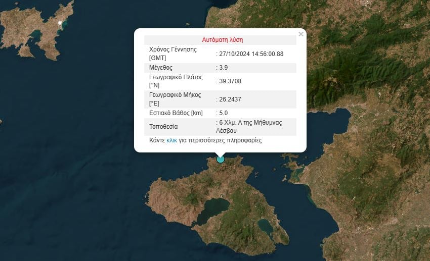Select the origin time '27/10/2024 14:56:00.88'

pyautogui.click(x=251, y=54)
